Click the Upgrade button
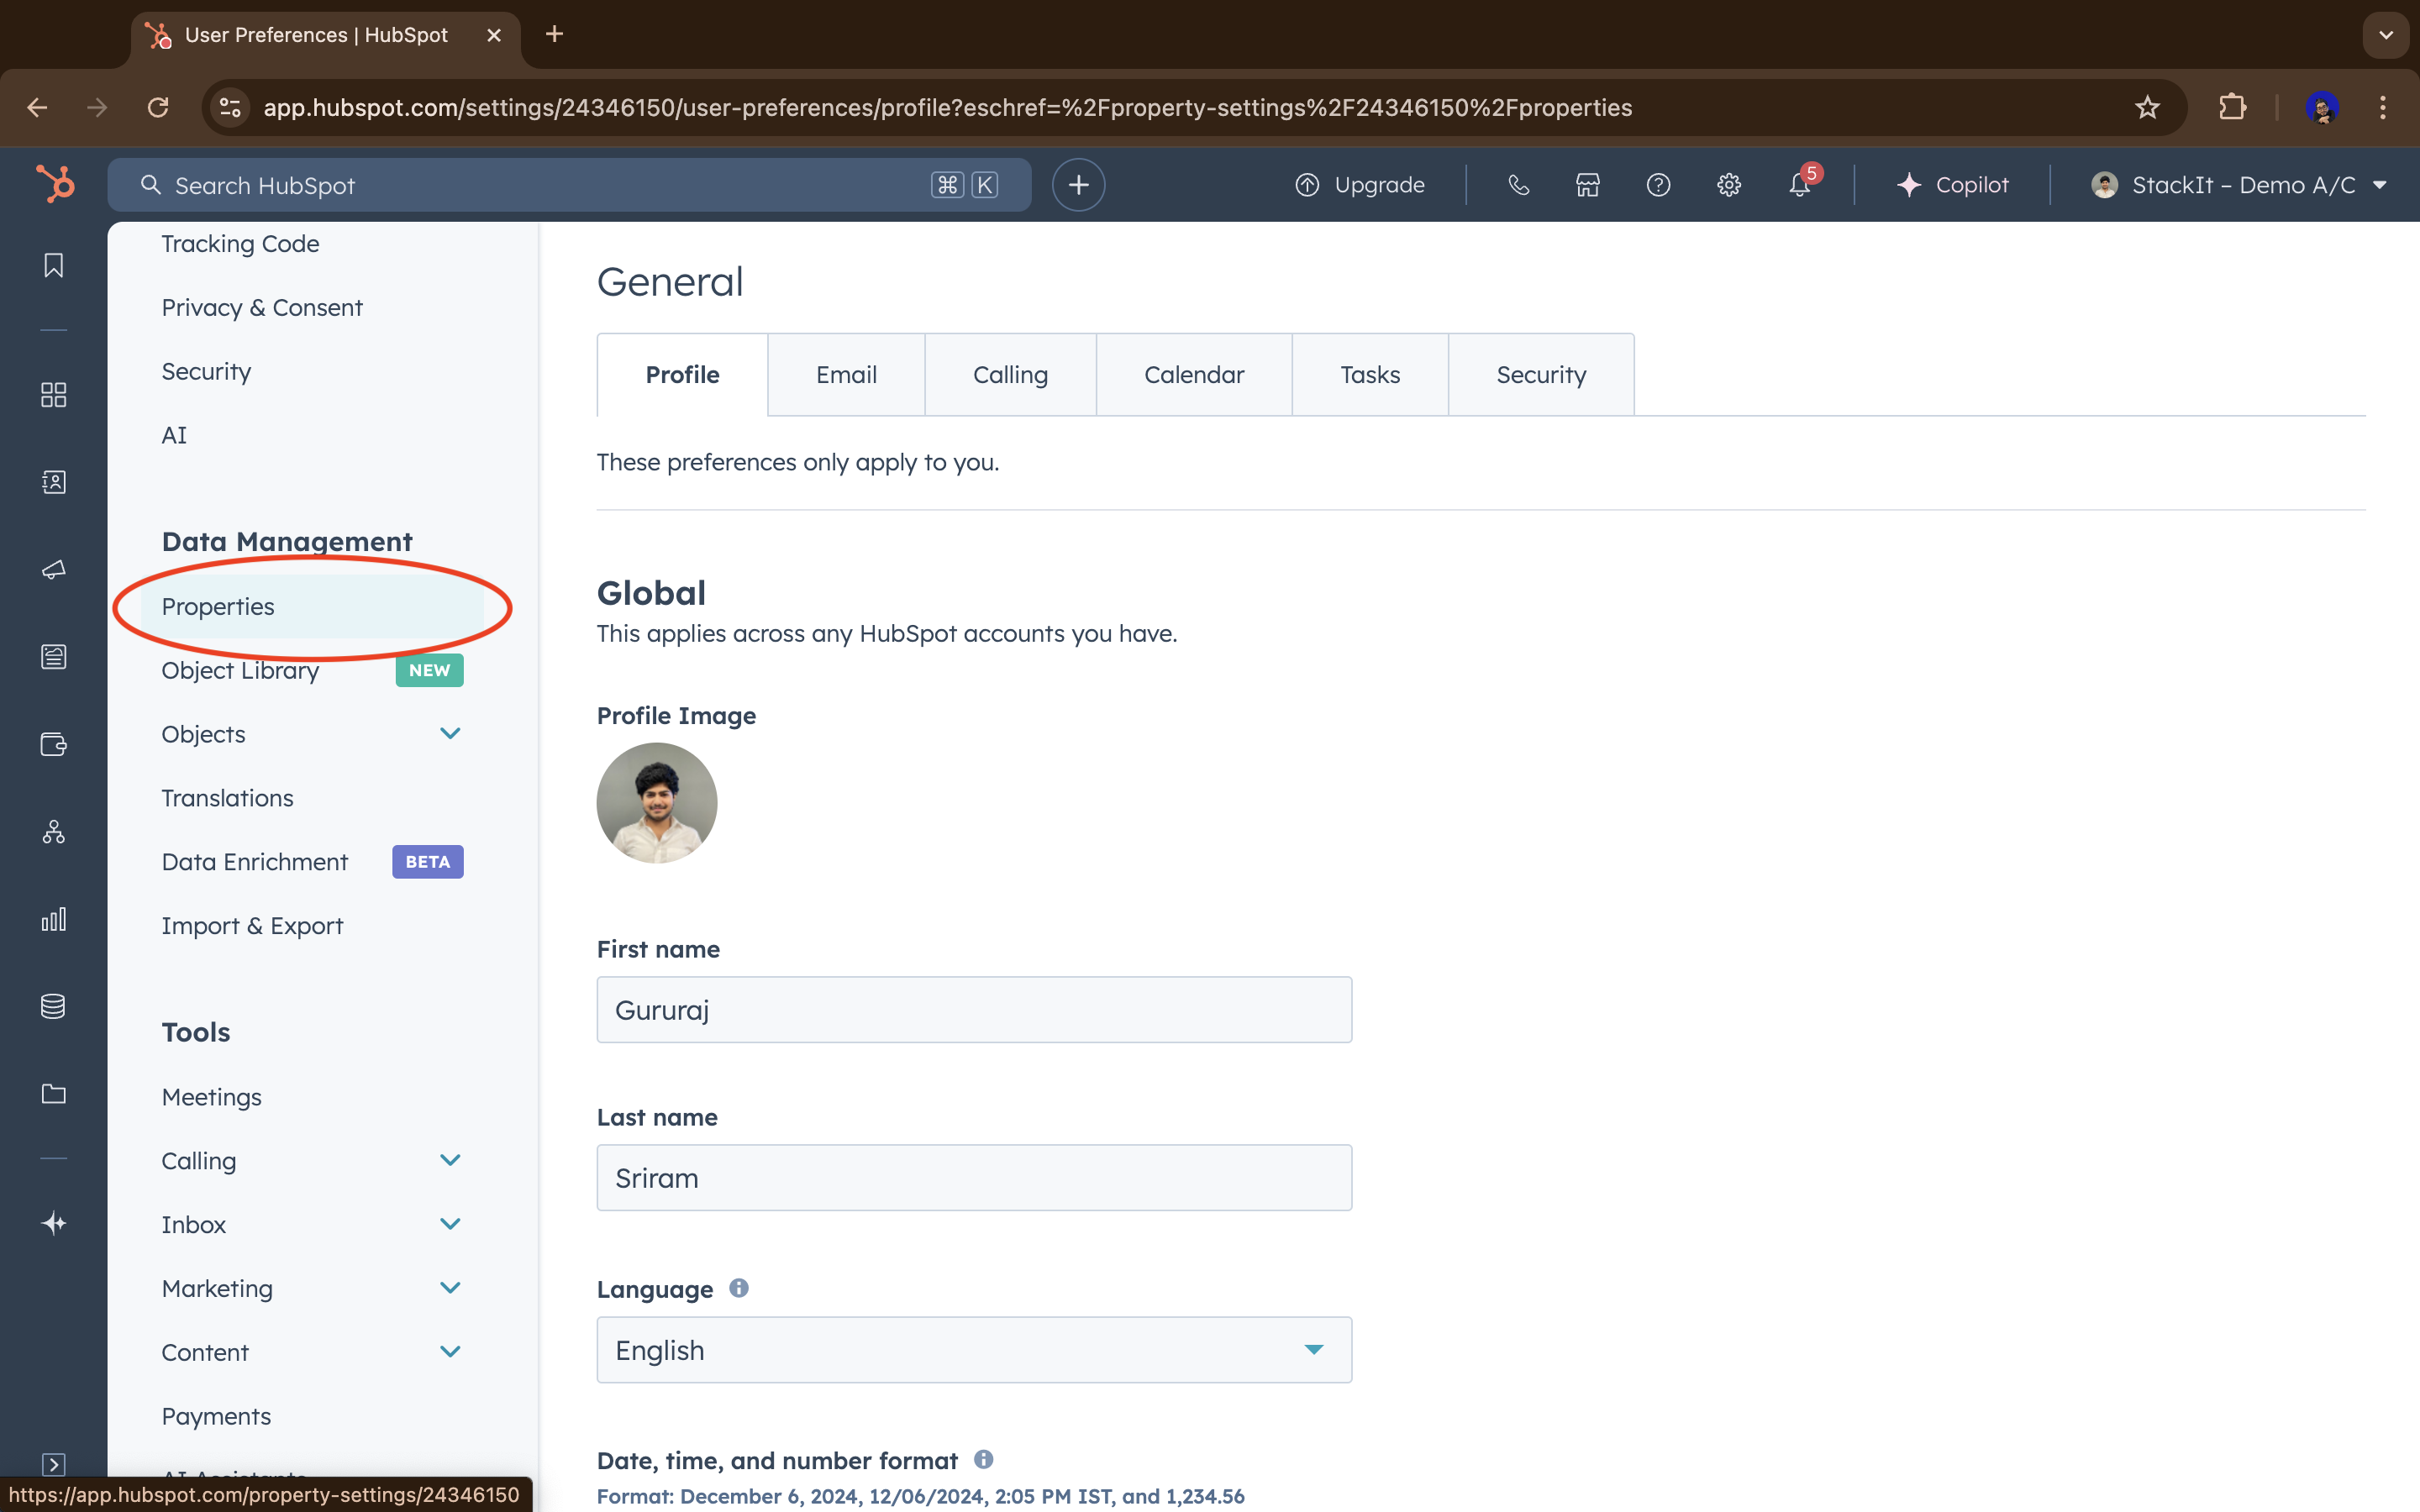Image resolution: width=2420 pixels, height=1512 pixels. [1360, 185]
